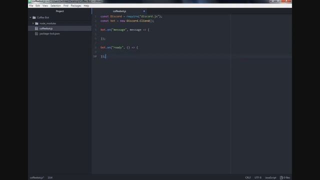320x180 pixels.
Task: Open coffeebot.js in the project tree
Action: click(46, 28)
